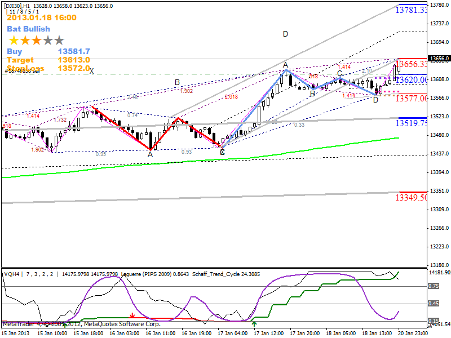Click the 0.74 ratio label
The height and width of the screenshot is (338, 451).
tap(132, 115)
